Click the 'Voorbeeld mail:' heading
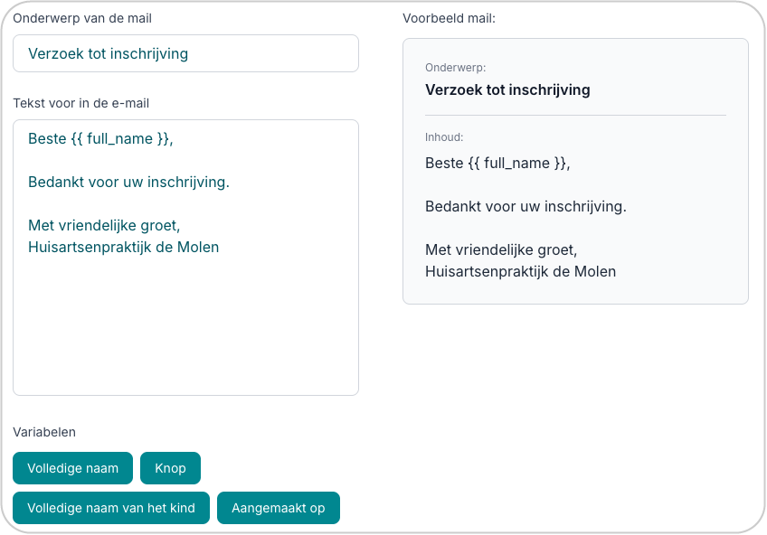This screenshot has width=767, height=535. coord(450,18)
